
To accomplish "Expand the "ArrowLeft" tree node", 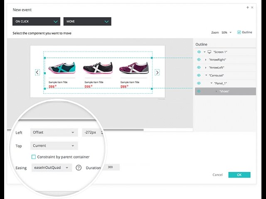I will coord(206,68).
